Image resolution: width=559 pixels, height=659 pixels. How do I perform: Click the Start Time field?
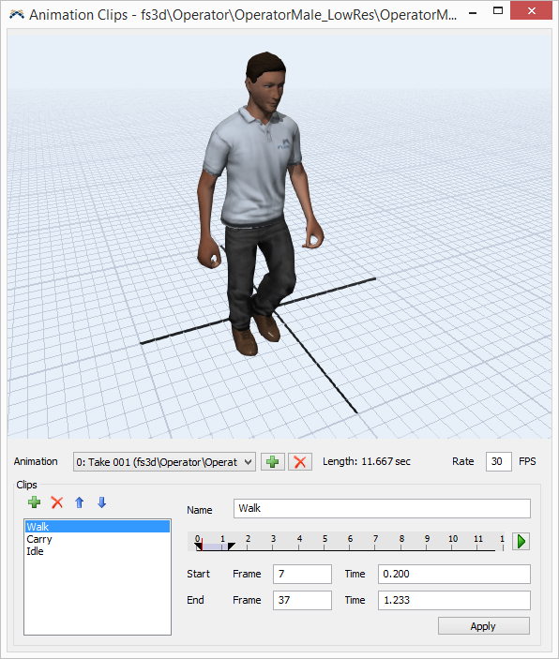click(454, 574)
